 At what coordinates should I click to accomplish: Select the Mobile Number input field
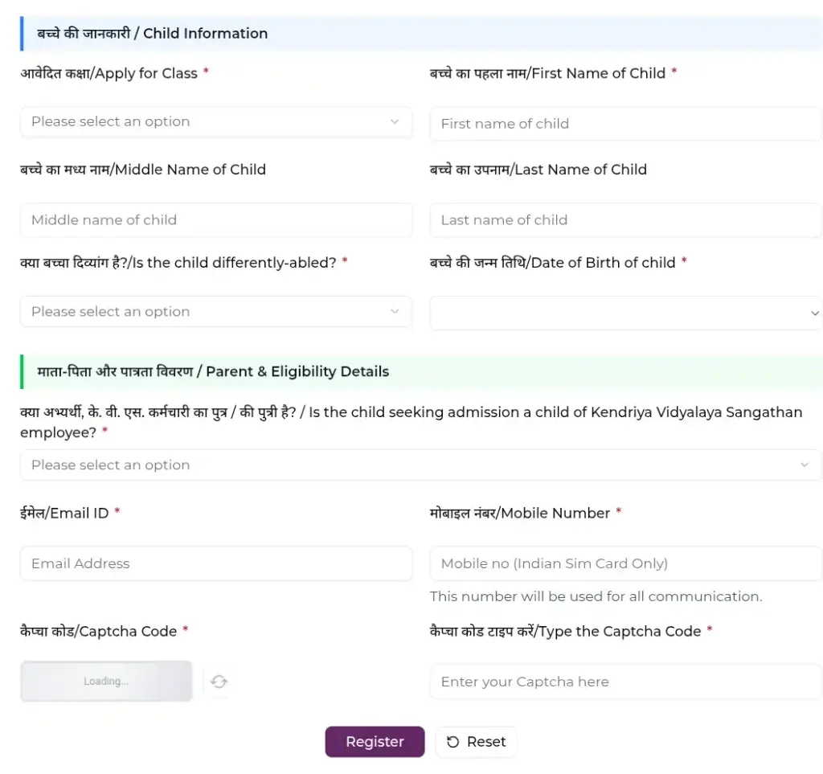tap(625, 564)
